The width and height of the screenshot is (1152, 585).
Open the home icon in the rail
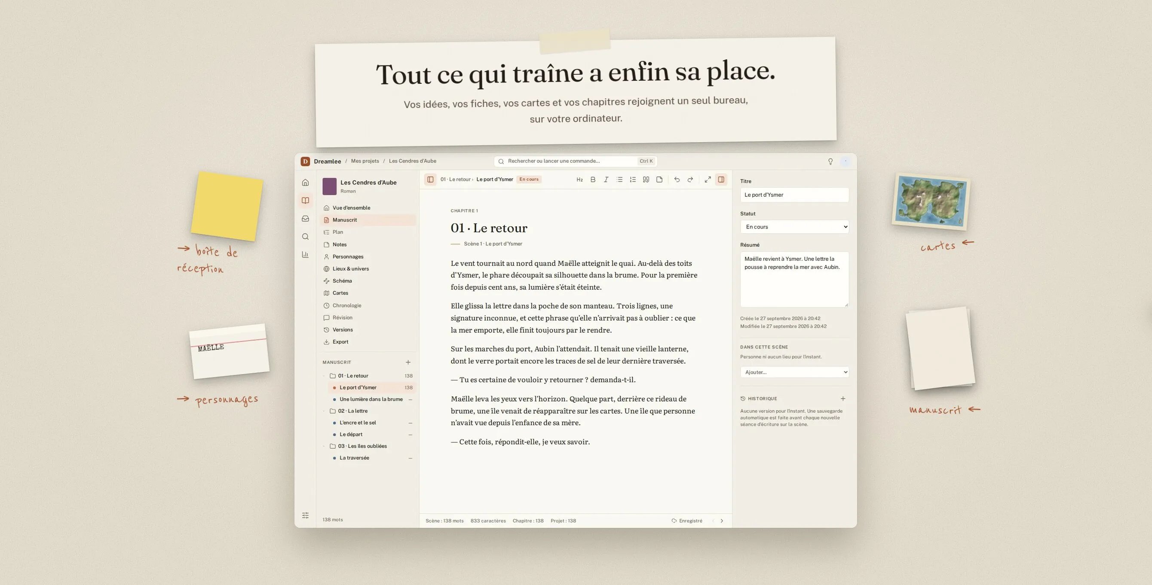[306, 183]
